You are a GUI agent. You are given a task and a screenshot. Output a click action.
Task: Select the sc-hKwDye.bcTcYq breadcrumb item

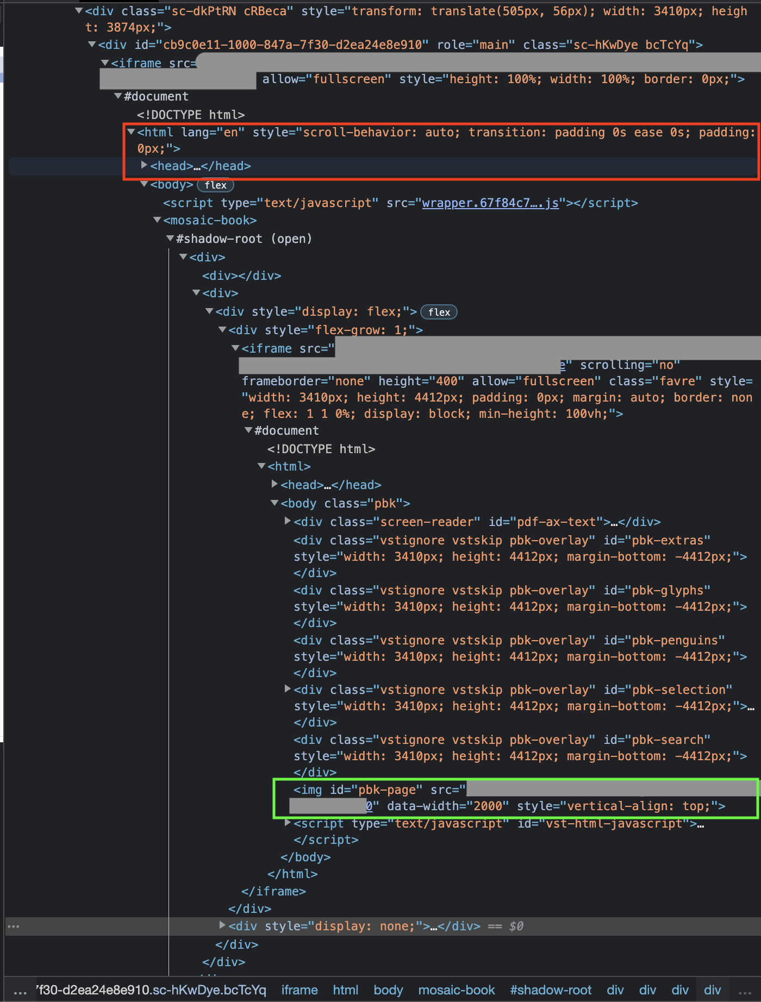151,990
